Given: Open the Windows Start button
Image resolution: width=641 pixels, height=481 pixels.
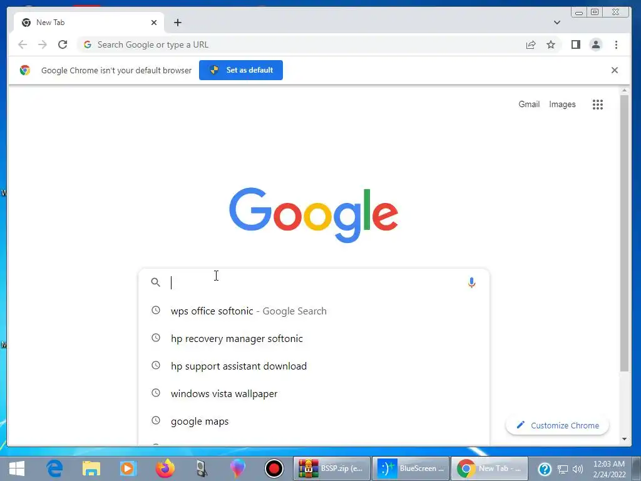Looking at the screenshot, I should [17, 468].
